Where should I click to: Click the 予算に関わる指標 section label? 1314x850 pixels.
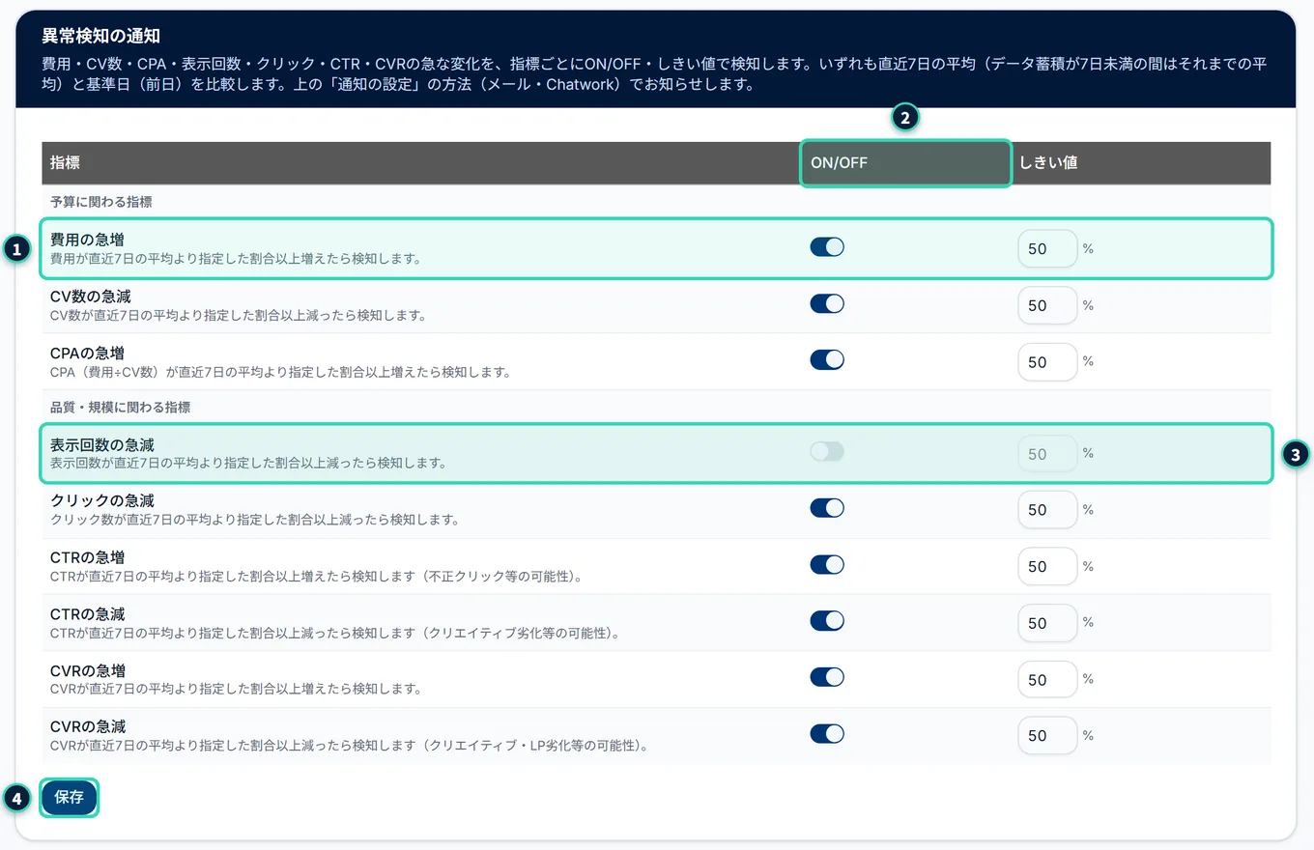[x=100, y=202]
